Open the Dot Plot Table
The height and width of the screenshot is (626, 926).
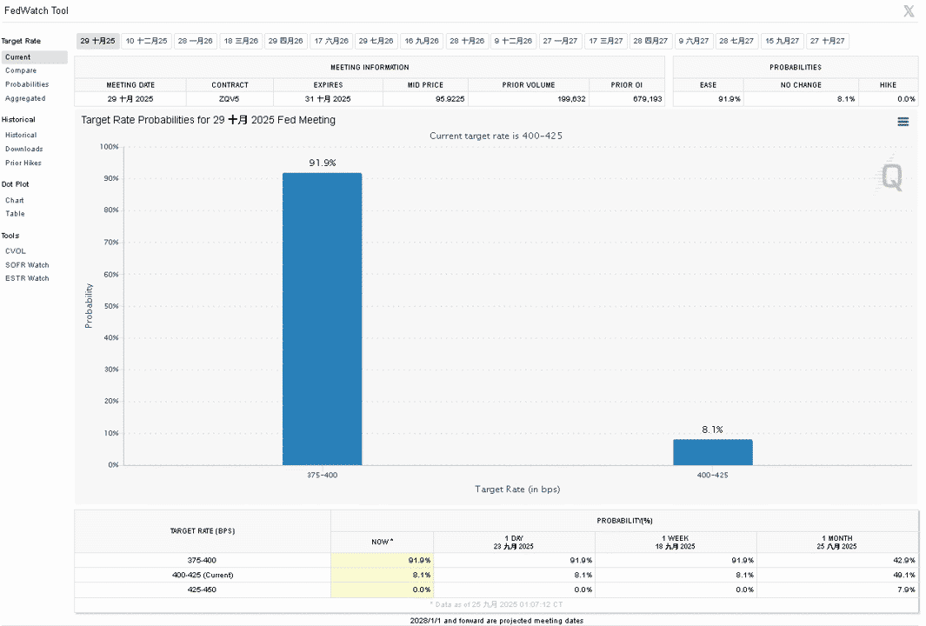pos(16,214)
